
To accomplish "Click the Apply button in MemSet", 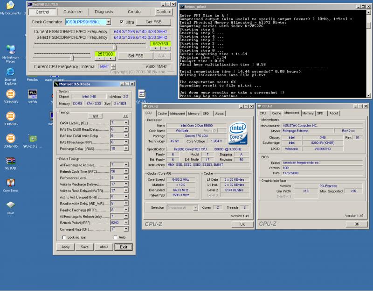I will [x=66, y=247].
